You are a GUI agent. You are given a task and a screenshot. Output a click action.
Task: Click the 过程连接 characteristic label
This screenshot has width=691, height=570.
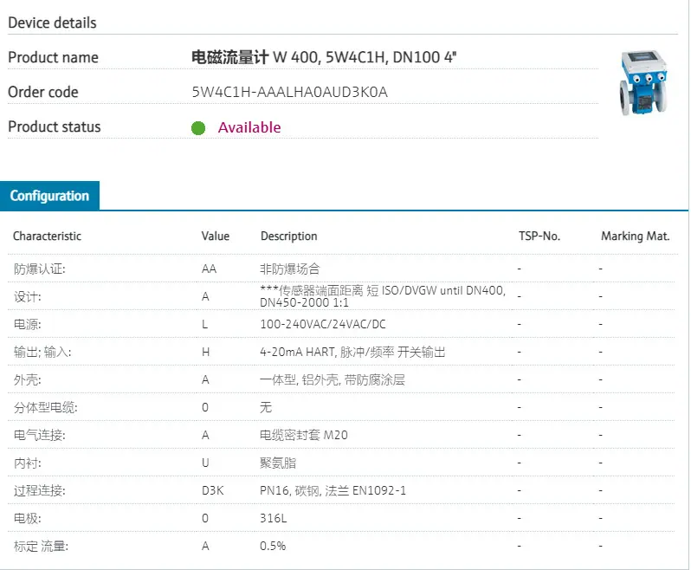point(40,490)
